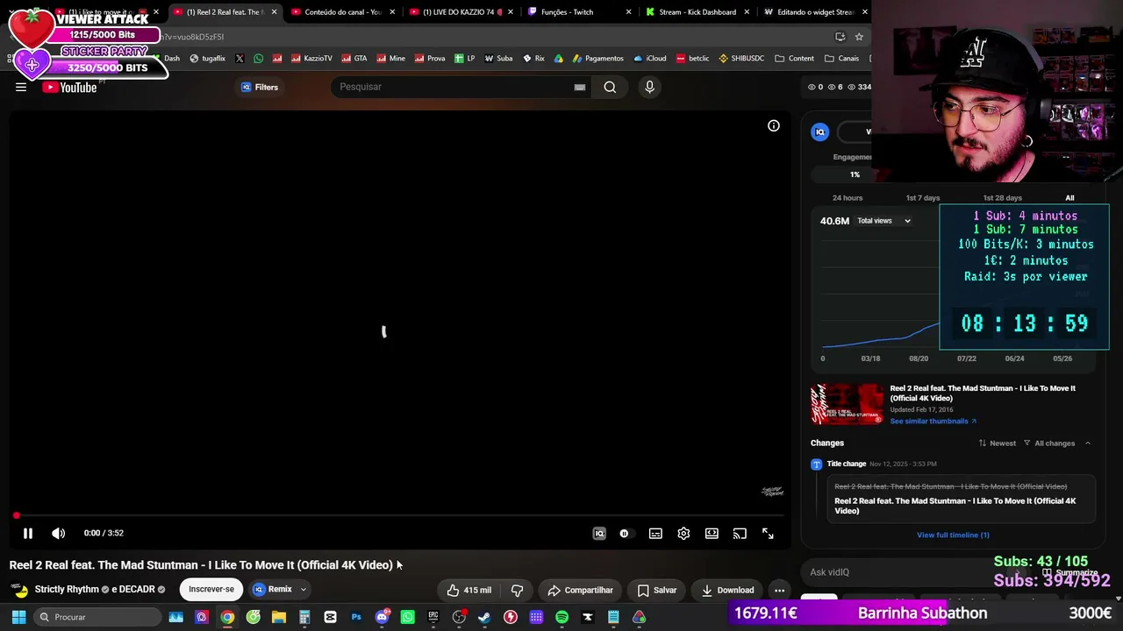
Task: Click the vidIQ icon in player controls
Action: 599,533
